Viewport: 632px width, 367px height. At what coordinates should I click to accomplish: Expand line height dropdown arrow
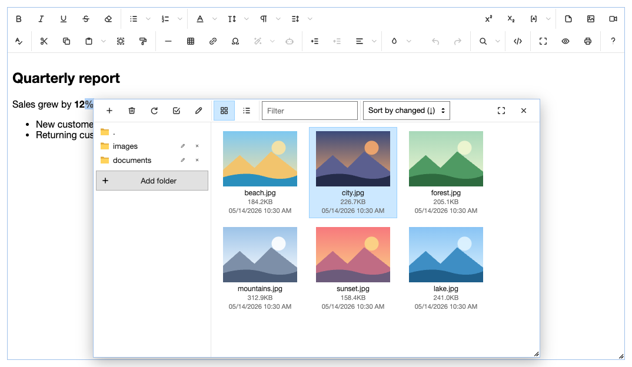click(x=310, y=19)
